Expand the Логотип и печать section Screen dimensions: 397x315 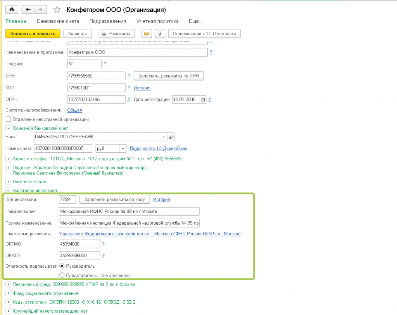pos(8,181)
